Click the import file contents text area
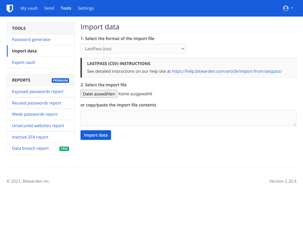Viewport: 303px width, 227px height. pyautogui.click(x=188, y=118)
